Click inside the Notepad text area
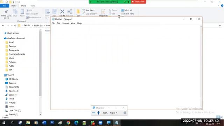224x126 pixels. (125, 67)
